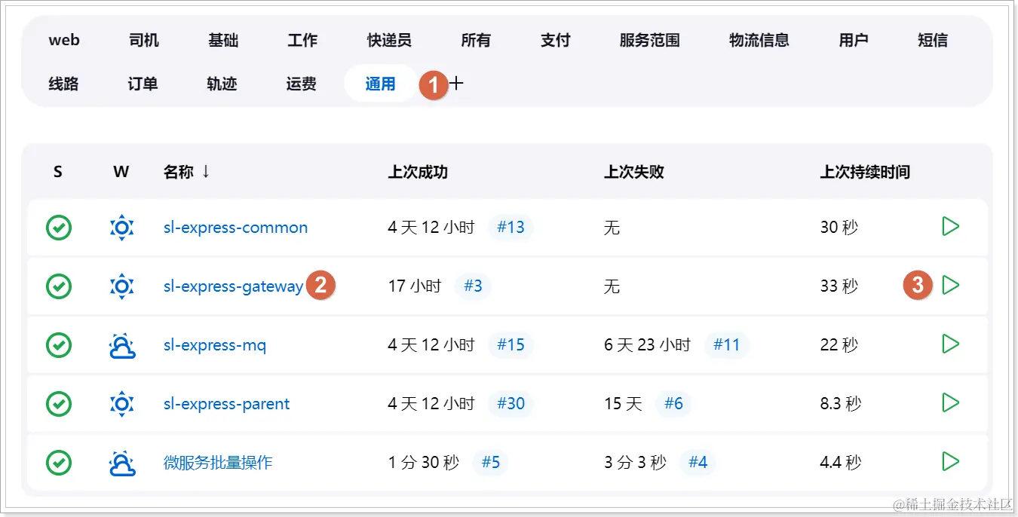Sort by the W weather column header

coord(121,172)
